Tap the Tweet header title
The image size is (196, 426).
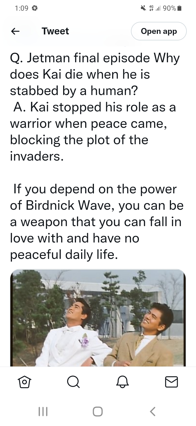[55, 31]
